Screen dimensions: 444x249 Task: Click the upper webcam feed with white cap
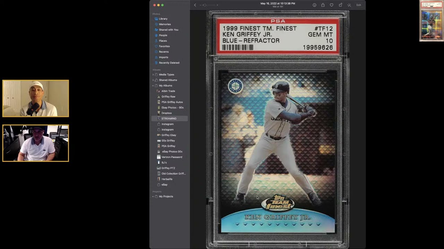tap(36, 99)
